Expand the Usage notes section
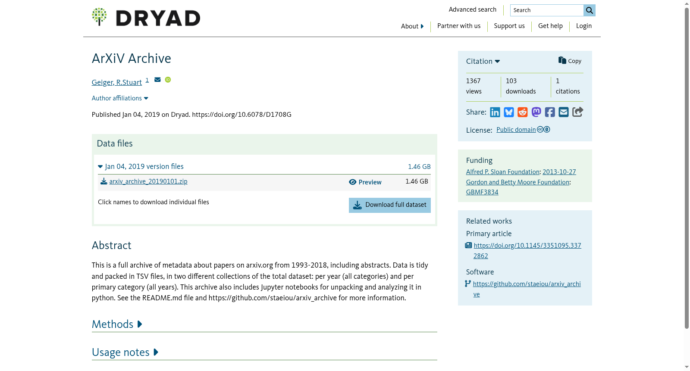Image resolution: width=690 pixels, height=371 pixels. (125, 352)
